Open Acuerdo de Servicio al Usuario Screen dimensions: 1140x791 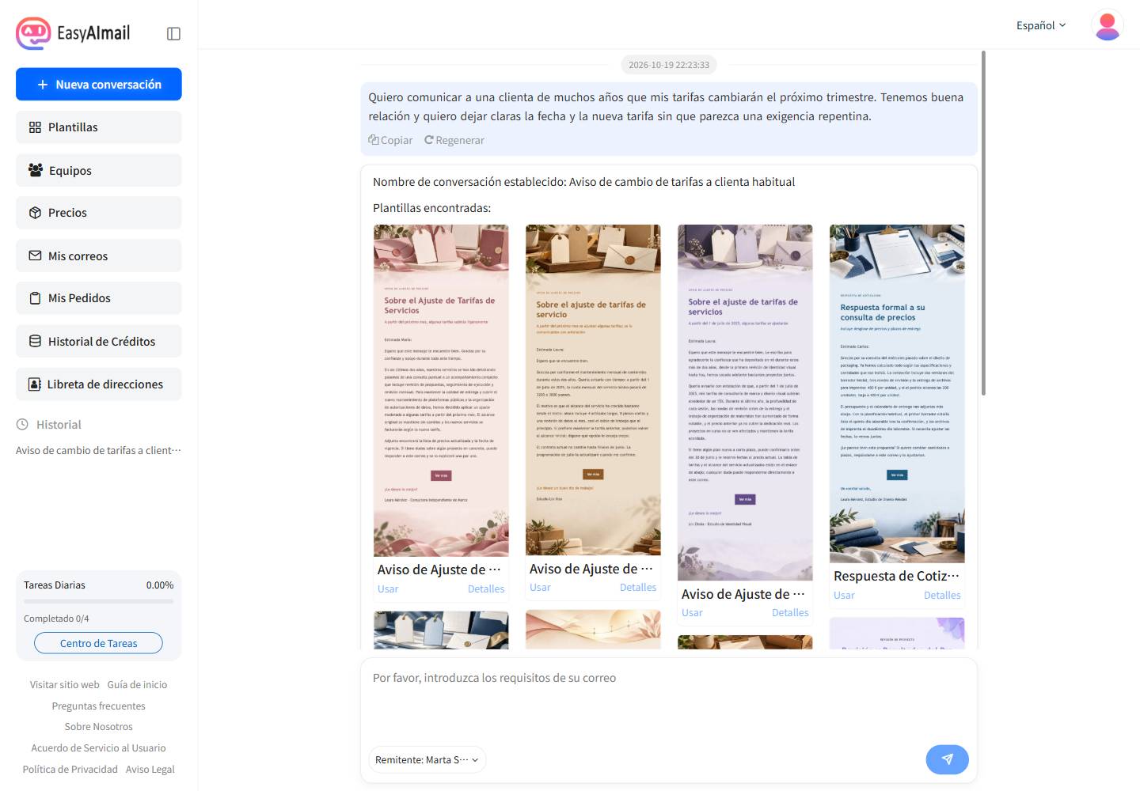[99, 748]
